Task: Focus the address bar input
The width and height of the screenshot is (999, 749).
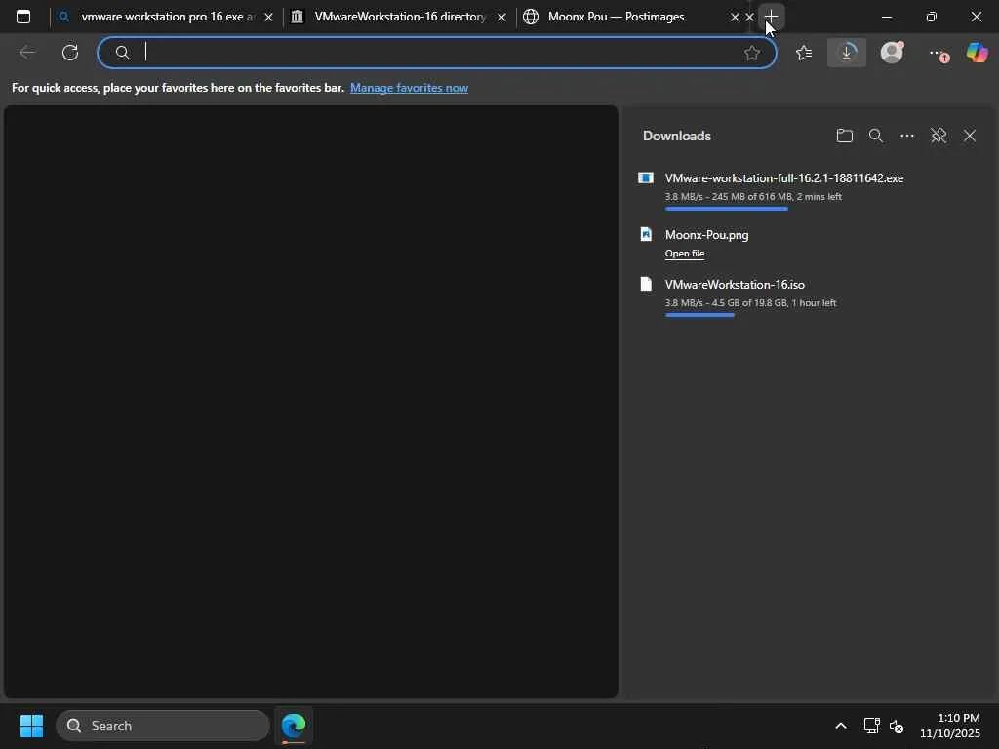Action: (437, 53)
